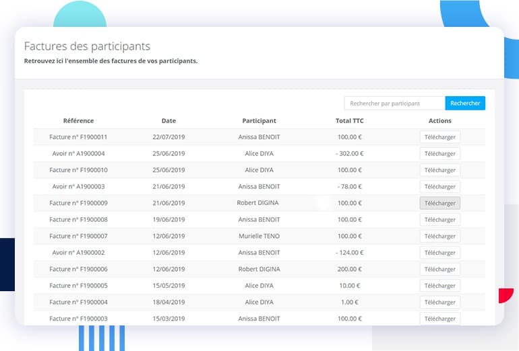The image size is (519, 351).
Task: Click the Total TTC column header
Action: 350,121
